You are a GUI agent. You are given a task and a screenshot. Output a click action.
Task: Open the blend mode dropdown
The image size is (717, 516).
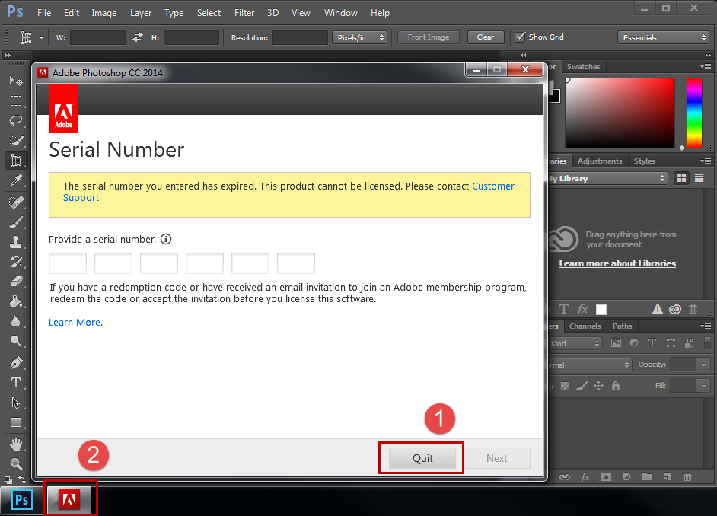[x=590, y=365]
